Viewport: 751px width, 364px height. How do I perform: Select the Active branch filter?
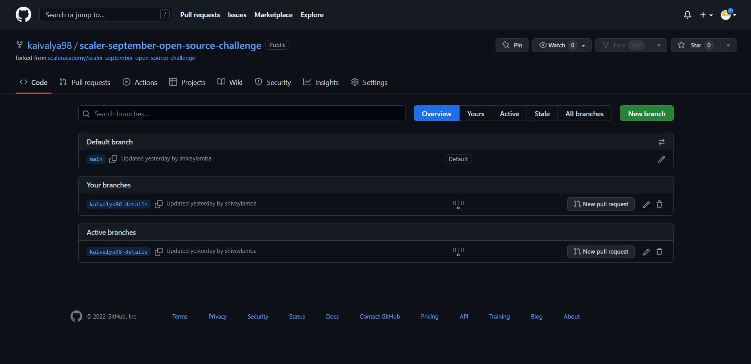pyautogui.click(x=509, y=114)
